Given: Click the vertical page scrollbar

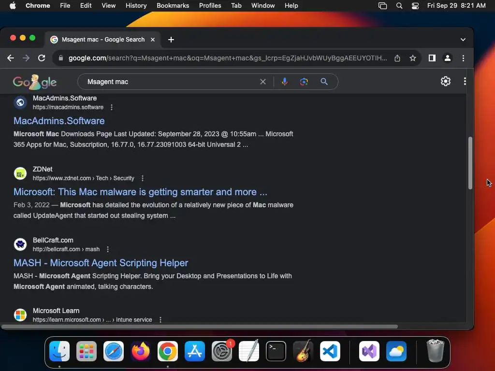Looking at the screenshot, I should [x=470, y=163].
